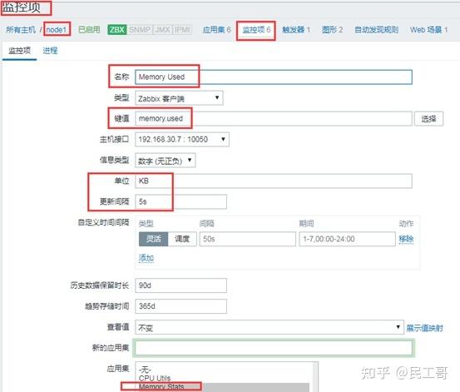This screenshot has width=460, height=392.
Task: Open the Web 场景 1 tab
Action: pyautogui.click(x=428, y=30)
